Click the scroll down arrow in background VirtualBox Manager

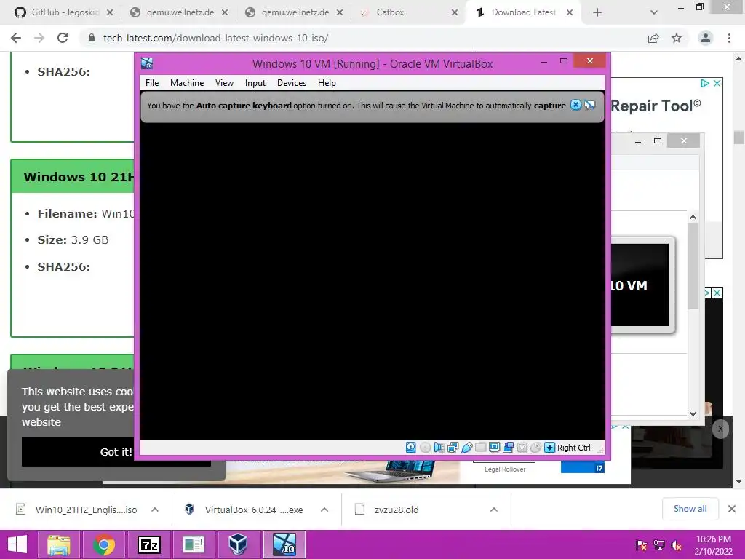693,414
